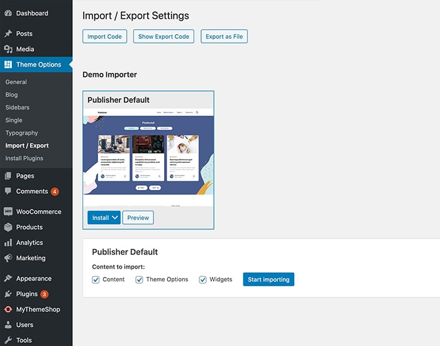The image size is (440, 346).
Task: Open Typography submenu item
Action: (21, 133)
